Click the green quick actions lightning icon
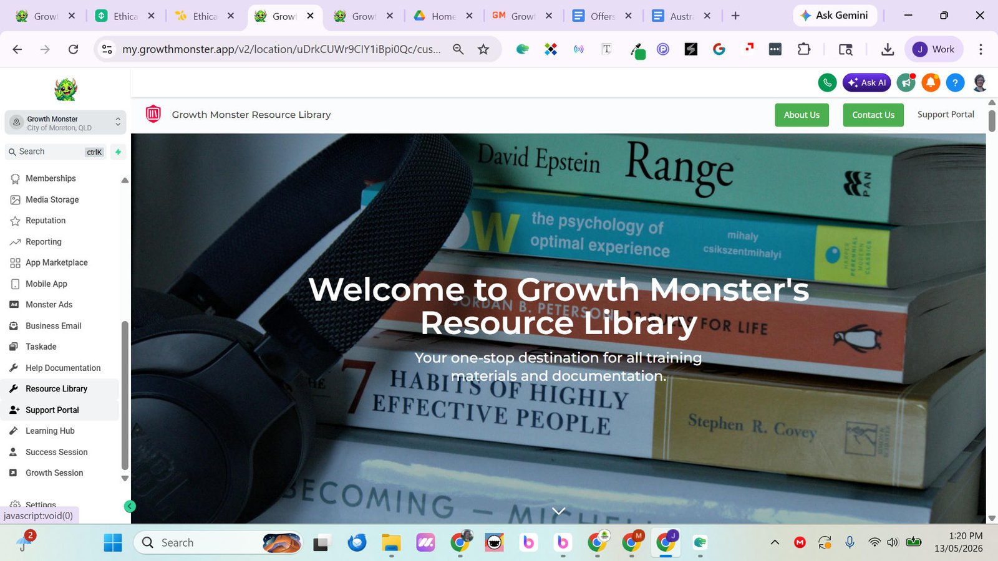The height and width of the screenshot is (561, 998). pos(118,151)
